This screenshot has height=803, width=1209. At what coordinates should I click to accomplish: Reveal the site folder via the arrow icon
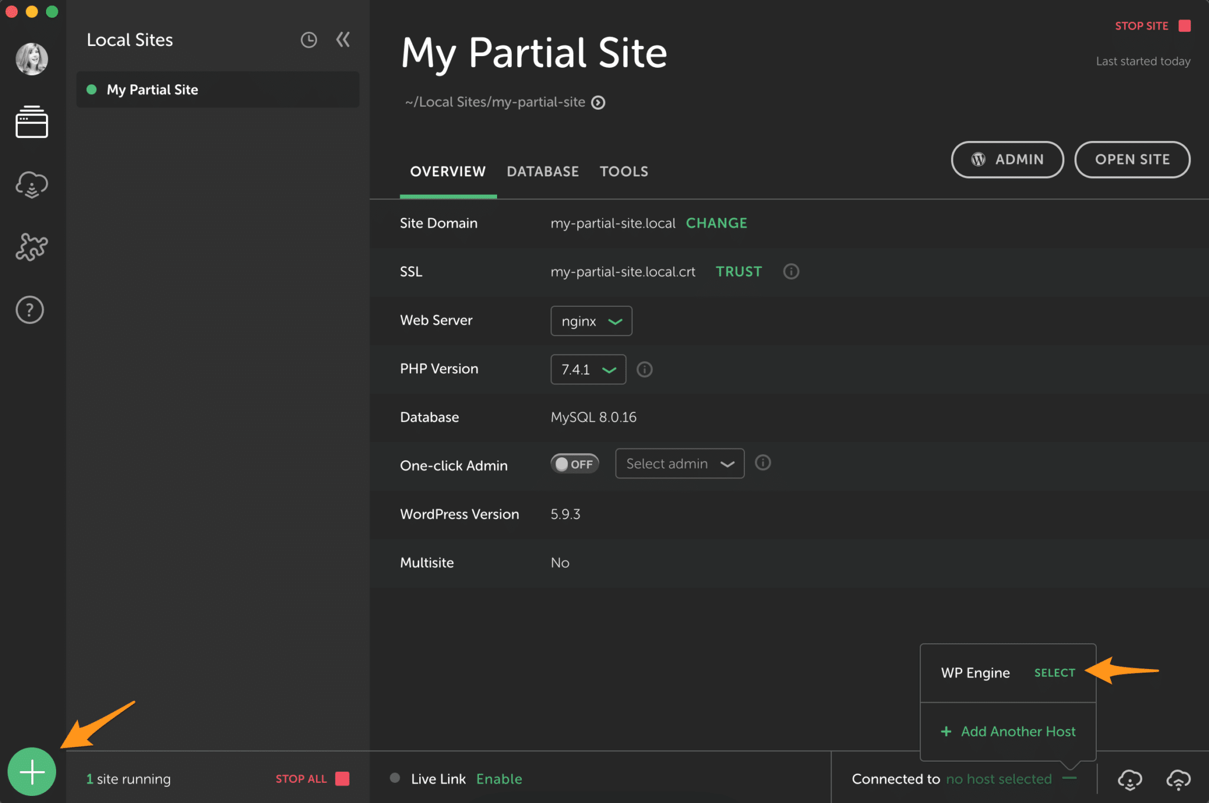click(598, 102)
